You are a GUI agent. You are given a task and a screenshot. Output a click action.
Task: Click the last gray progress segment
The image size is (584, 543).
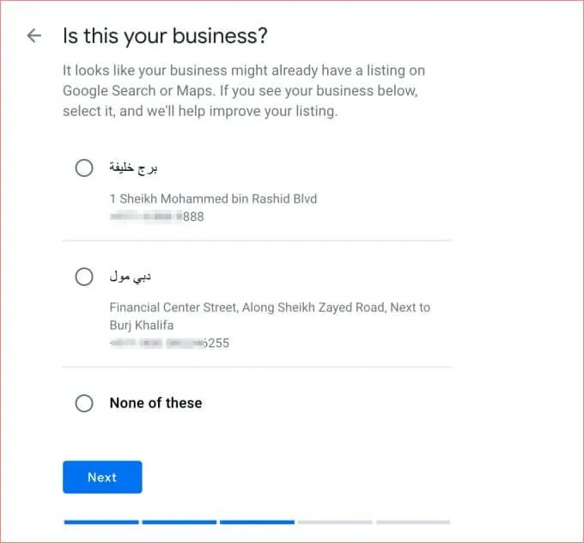[x=413, y=522]
